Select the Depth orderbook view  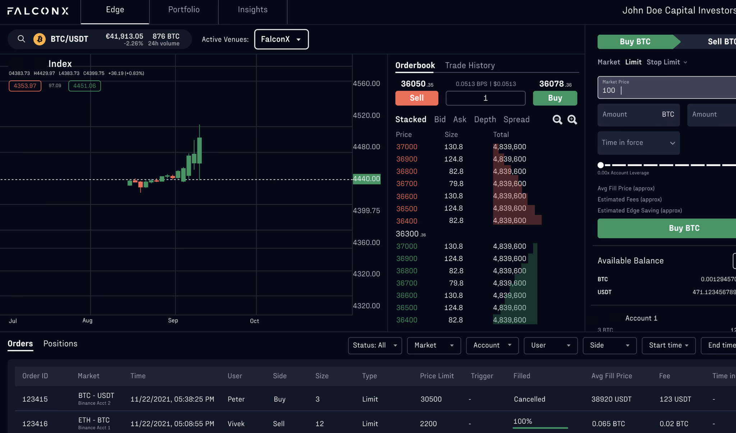point(485,119)
